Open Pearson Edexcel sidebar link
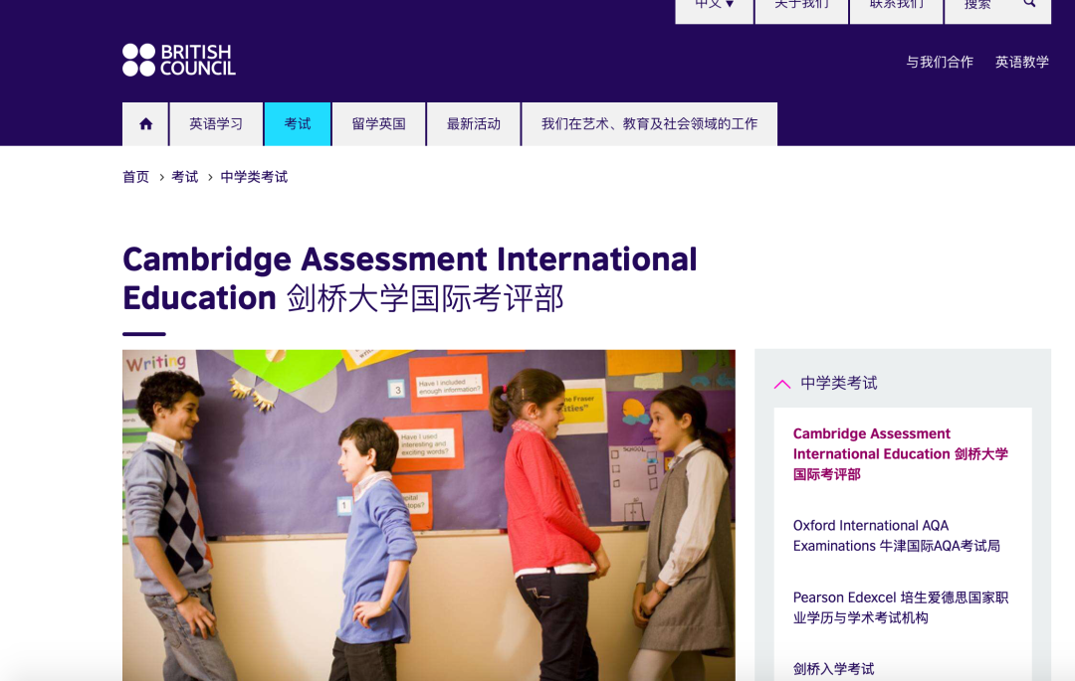 (x=900, y=607)
